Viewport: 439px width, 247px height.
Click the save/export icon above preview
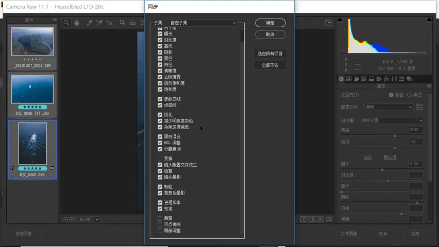[x=328, y=23]
